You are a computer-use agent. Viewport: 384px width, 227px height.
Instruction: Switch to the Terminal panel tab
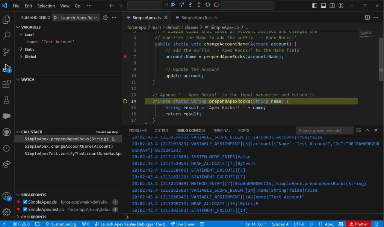[x=221, y=130]
